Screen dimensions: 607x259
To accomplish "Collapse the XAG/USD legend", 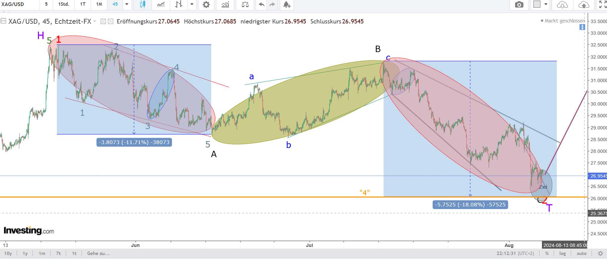I will [3, 21].
